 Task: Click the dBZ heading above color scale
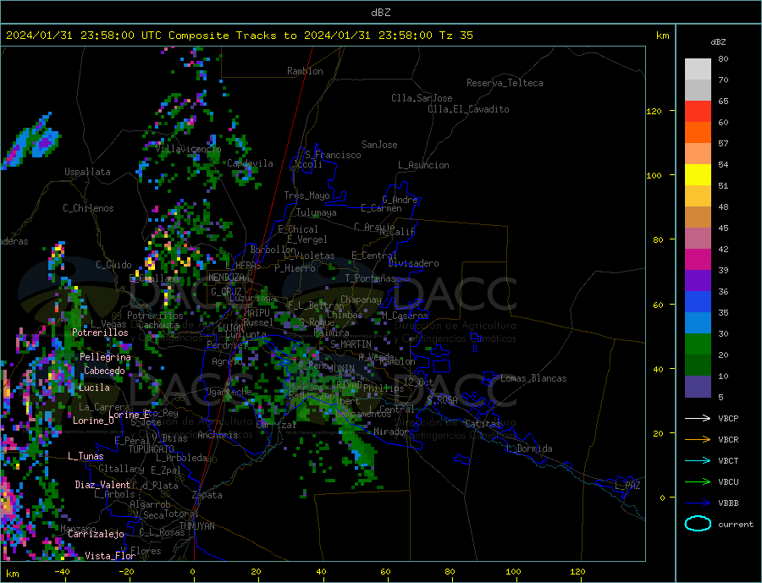point(718,42)
